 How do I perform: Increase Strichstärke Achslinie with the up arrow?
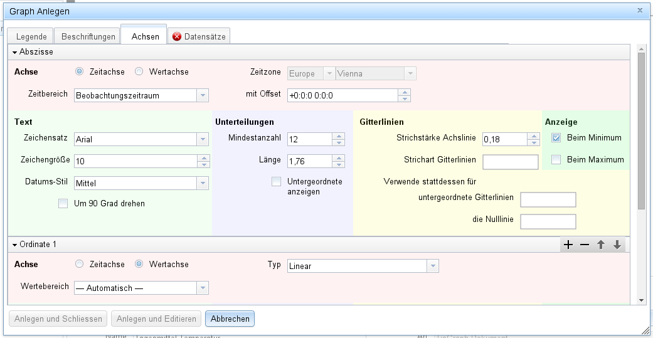pyautogui.click(x=533, y=135)
